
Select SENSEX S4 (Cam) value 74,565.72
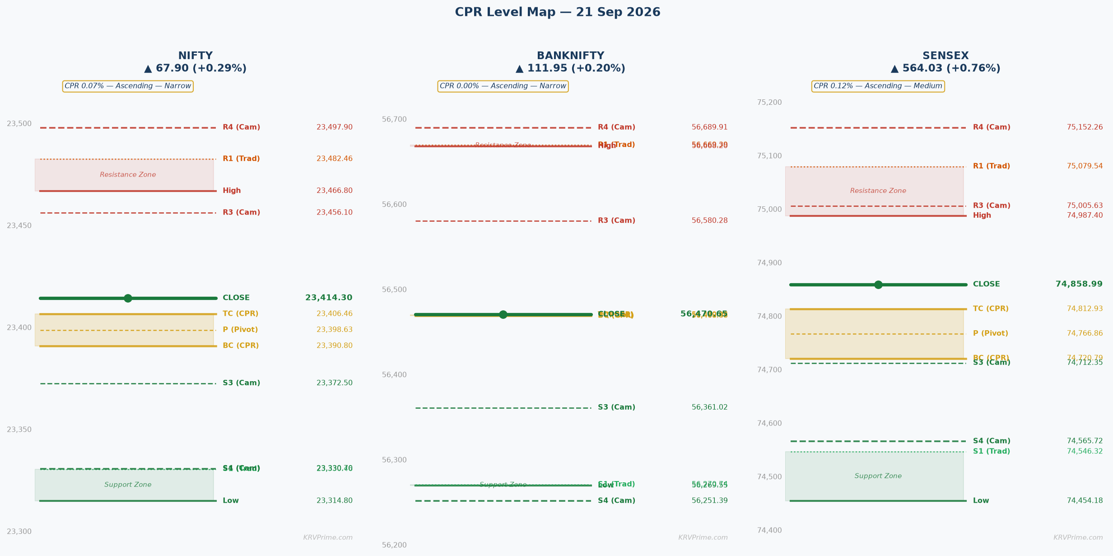pyautogui.click(x=1085, y=441)
